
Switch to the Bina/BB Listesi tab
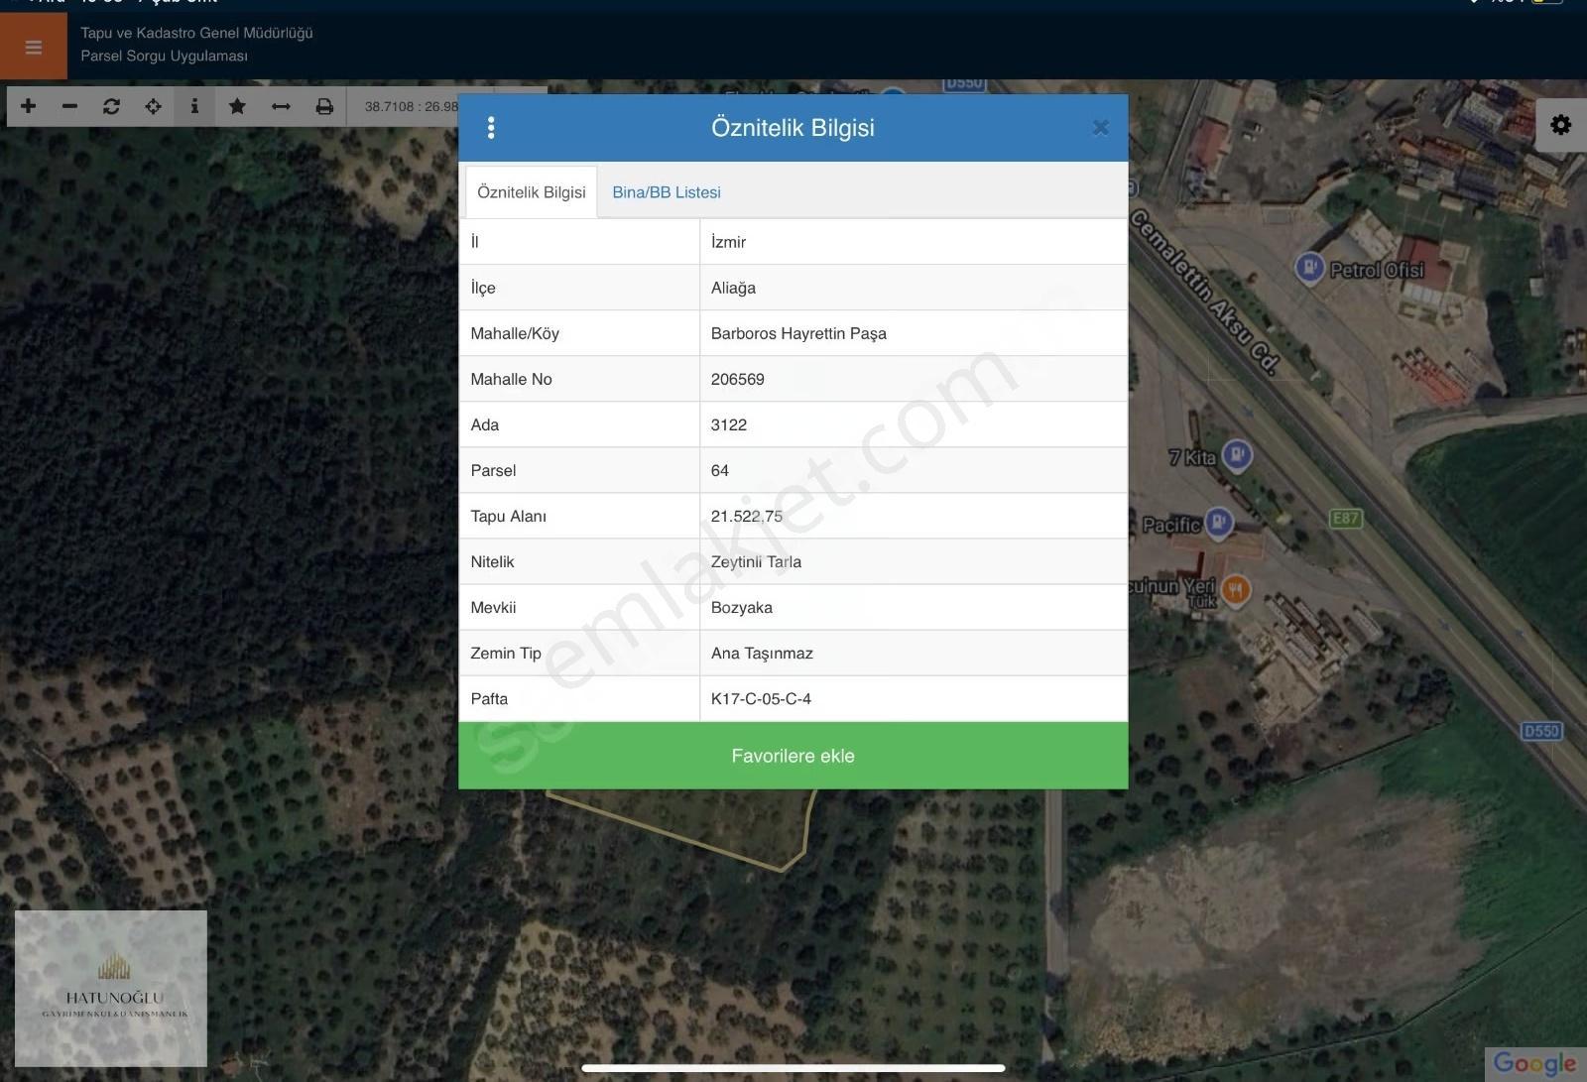667,192
